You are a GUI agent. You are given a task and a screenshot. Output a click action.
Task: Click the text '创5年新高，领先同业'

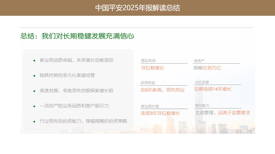(162, 90)
